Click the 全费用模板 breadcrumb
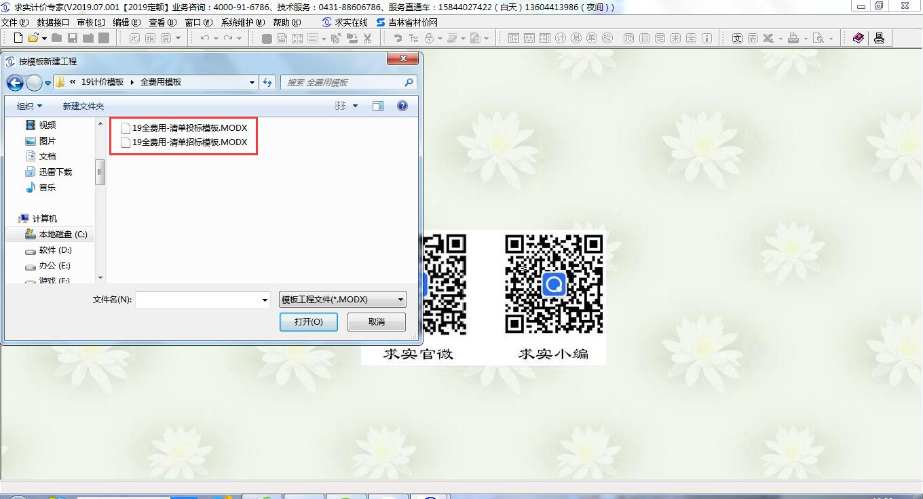Viewport: 923px width, 499px height. tap(161, 82)
